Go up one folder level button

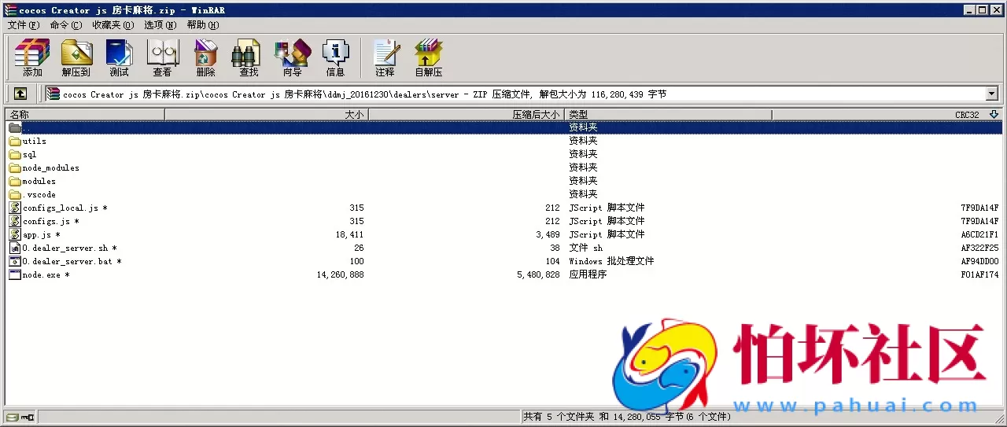point(20,94)
